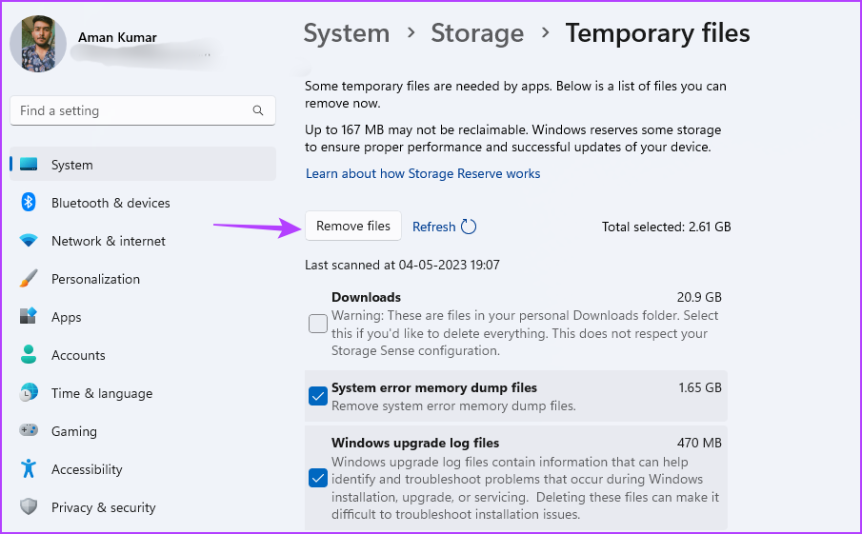
Task: Click the 470 MB upgrade log size
Action: click(699, 443)
